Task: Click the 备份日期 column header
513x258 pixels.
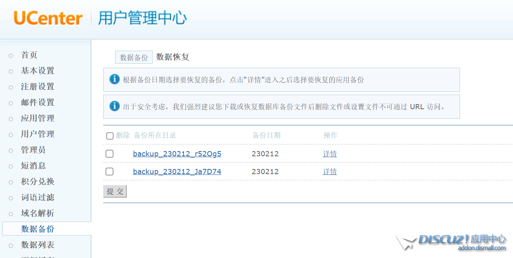Action: click(267, 135)
